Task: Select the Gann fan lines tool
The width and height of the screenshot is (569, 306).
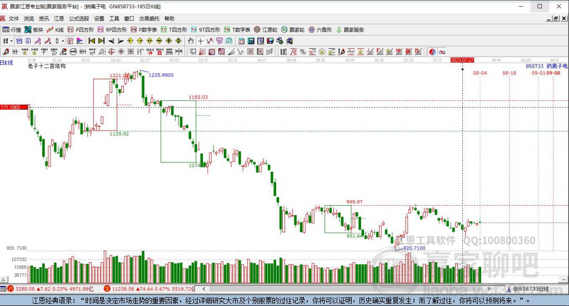Action: (202, 52)
